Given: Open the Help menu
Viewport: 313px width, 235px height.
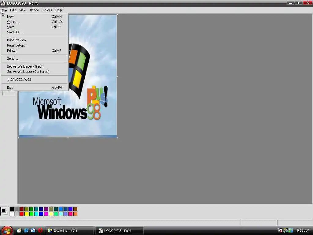Looking at the screenshot, I should (58, 10).
